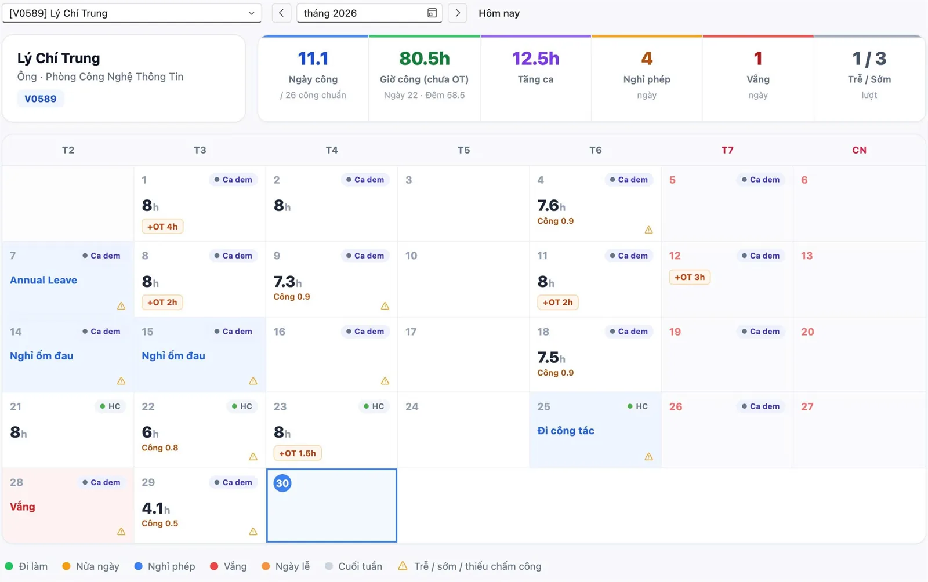Viewport: 928px width, 582px height.
Task: Select the 11.1 Ngày công summary card
Action: [x=313, y=78]
